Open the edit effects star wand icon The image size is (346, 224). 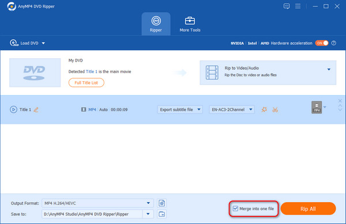pos(264,109)
